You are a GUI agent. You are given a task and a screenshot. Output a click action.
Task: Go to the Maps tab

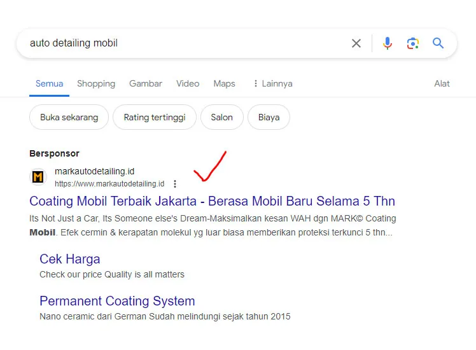point(224,83)
